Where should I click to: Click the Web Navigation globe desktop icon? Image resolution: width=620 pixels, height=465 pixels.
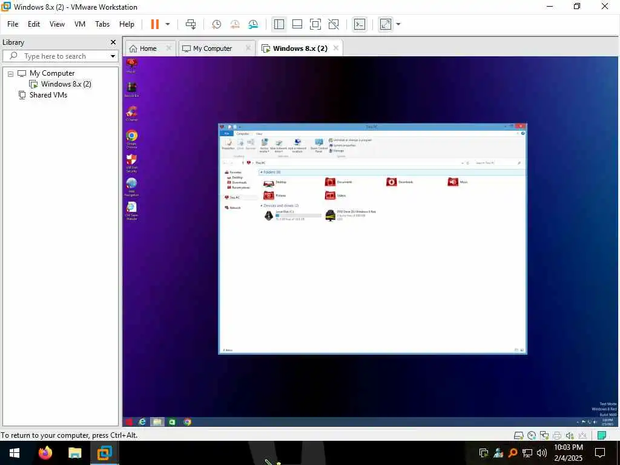click(131, 186)
